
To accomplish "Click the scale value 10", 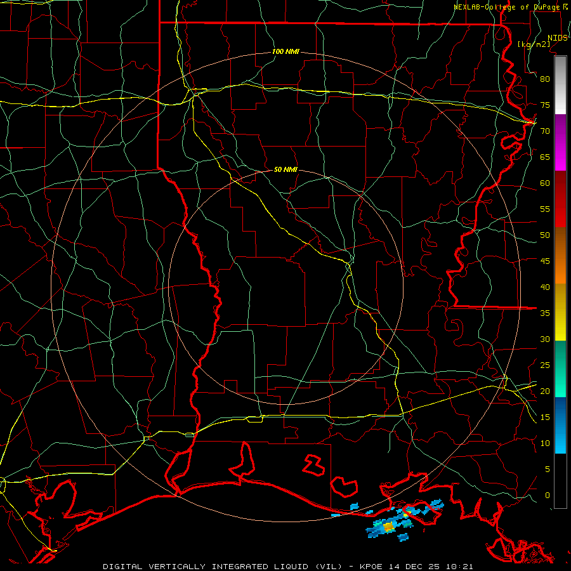I will pos(545,443).
